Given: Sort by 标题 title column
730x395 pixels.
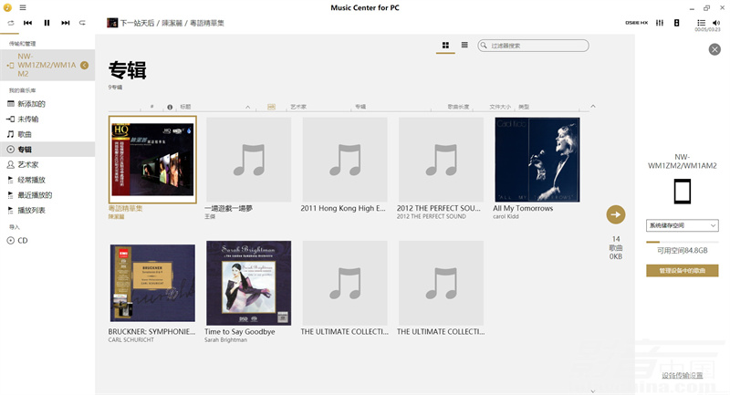Looking at the screenshot, I should click(x=185, y=107).
